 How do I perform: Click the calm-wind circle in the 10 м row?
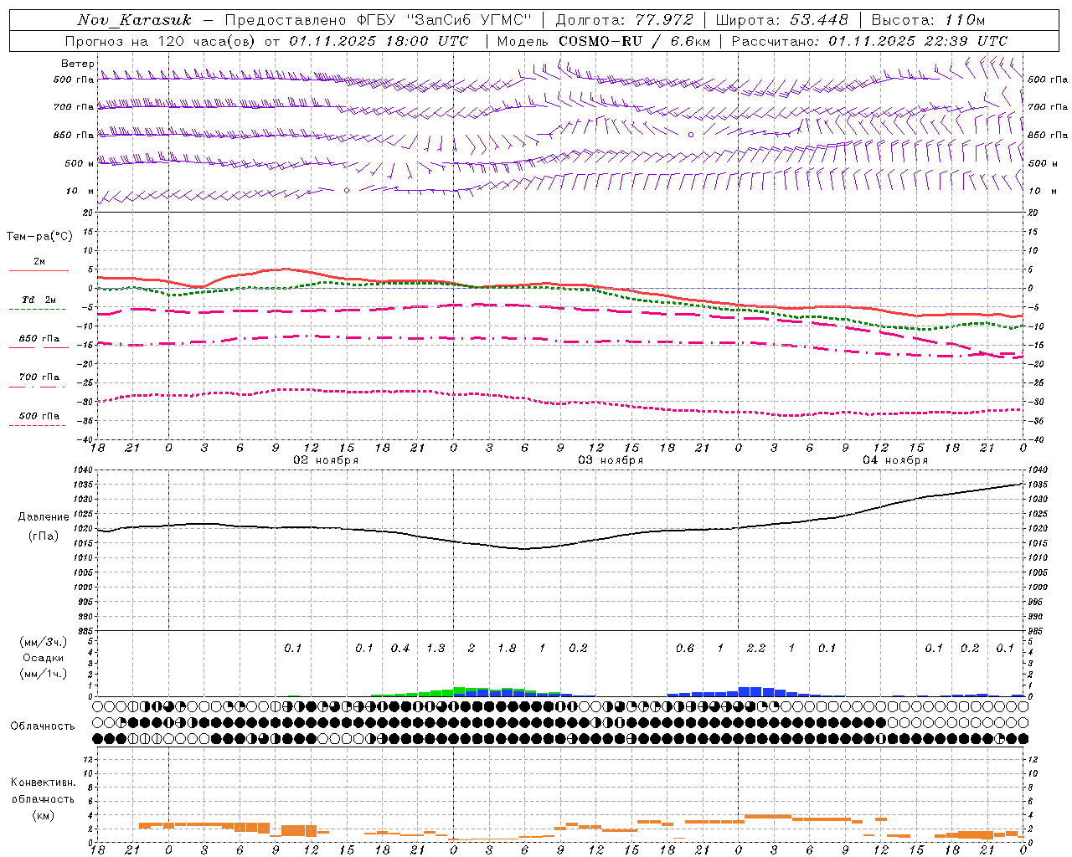coord(347,190)
